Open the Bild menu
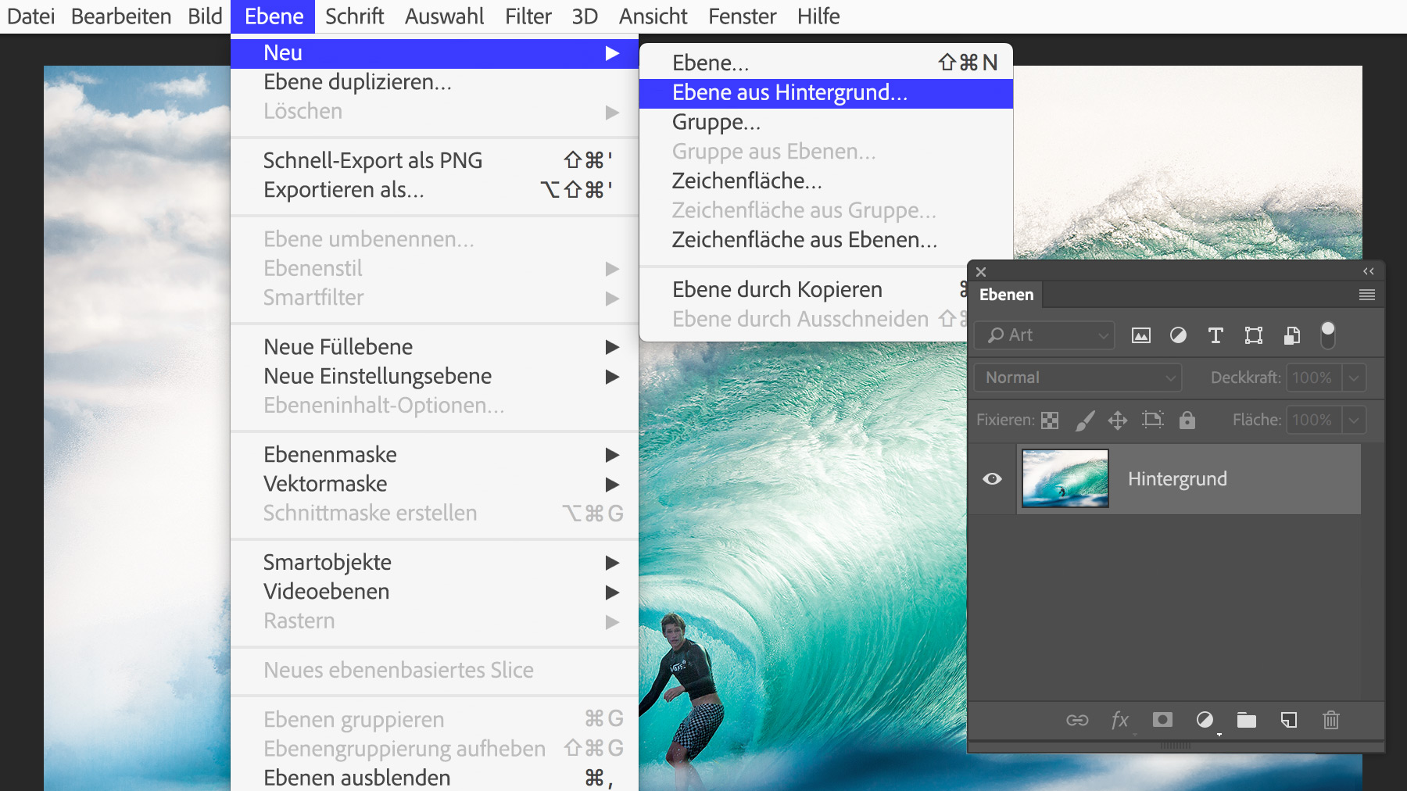 tap(205, 16)
